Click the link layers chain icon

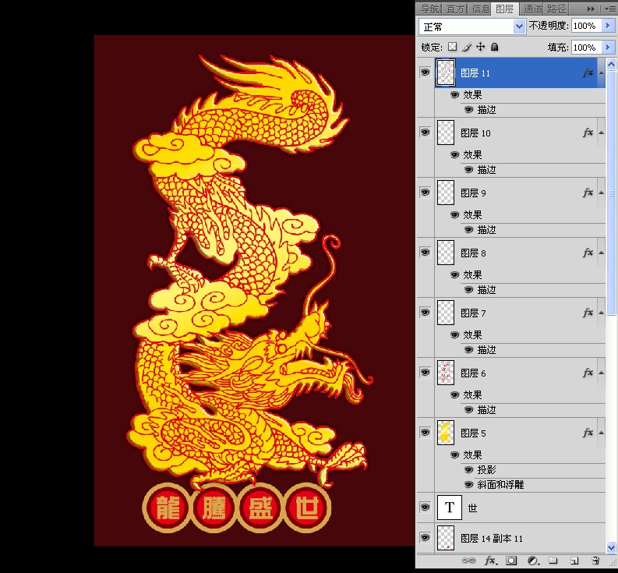pos(468,560)
